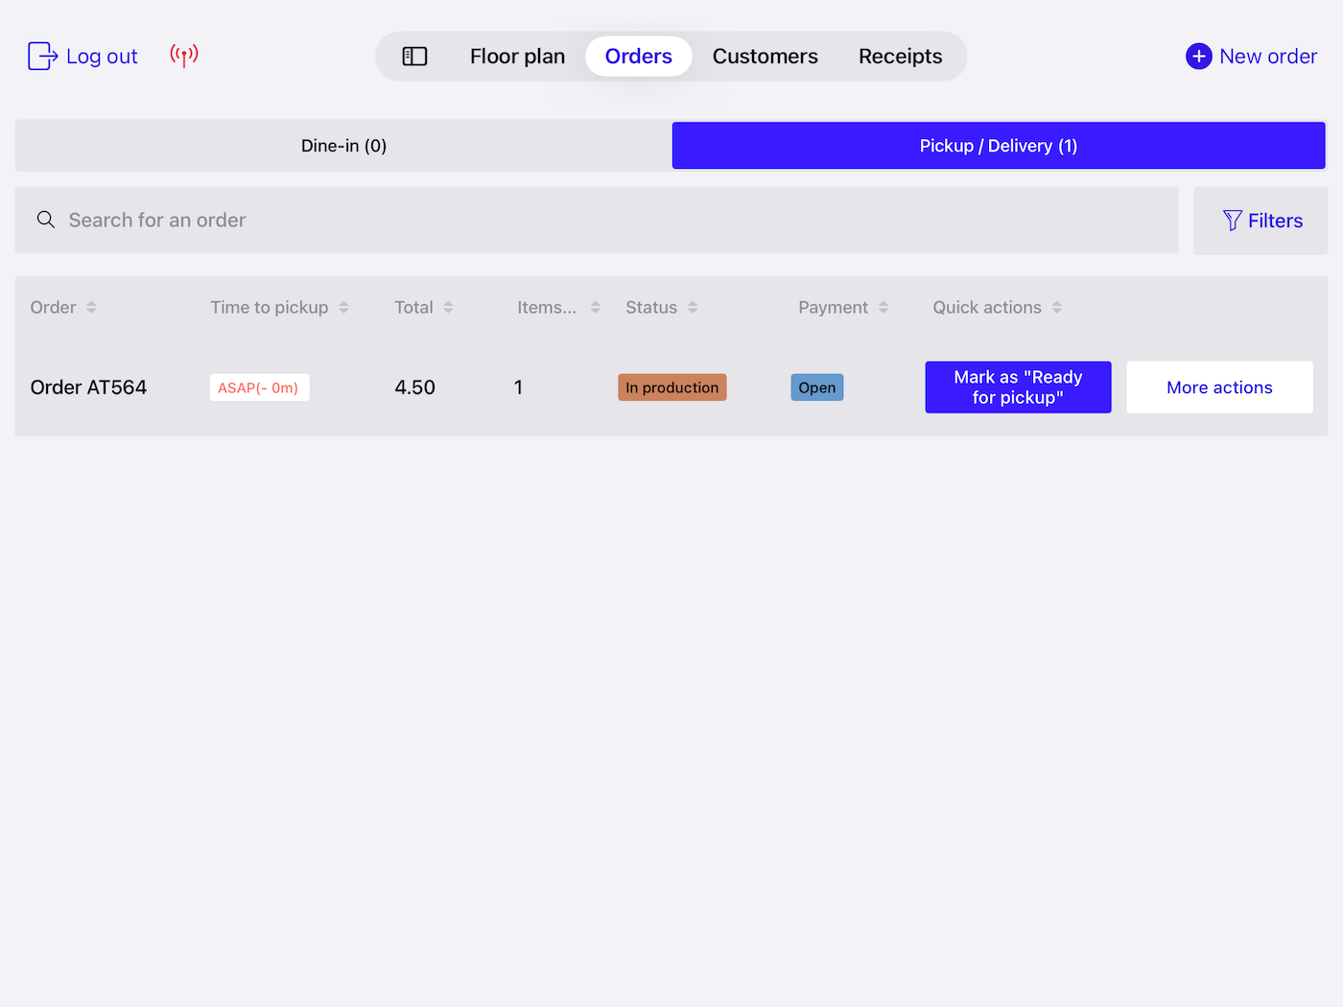
Task: Focus the Search for an order field
Action: pos(597,220)
